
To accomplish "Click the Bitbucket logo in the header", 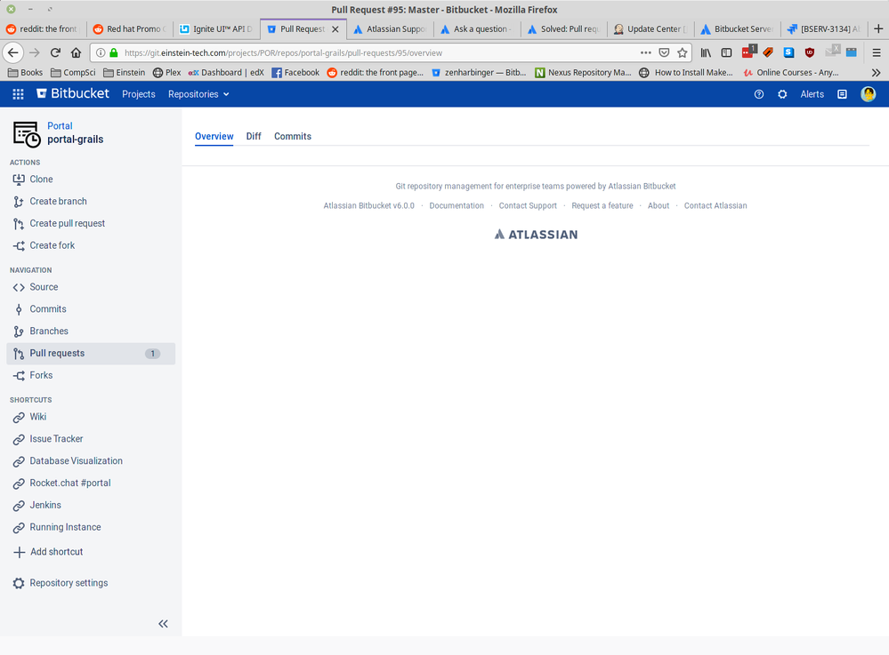I will point(73,93).
